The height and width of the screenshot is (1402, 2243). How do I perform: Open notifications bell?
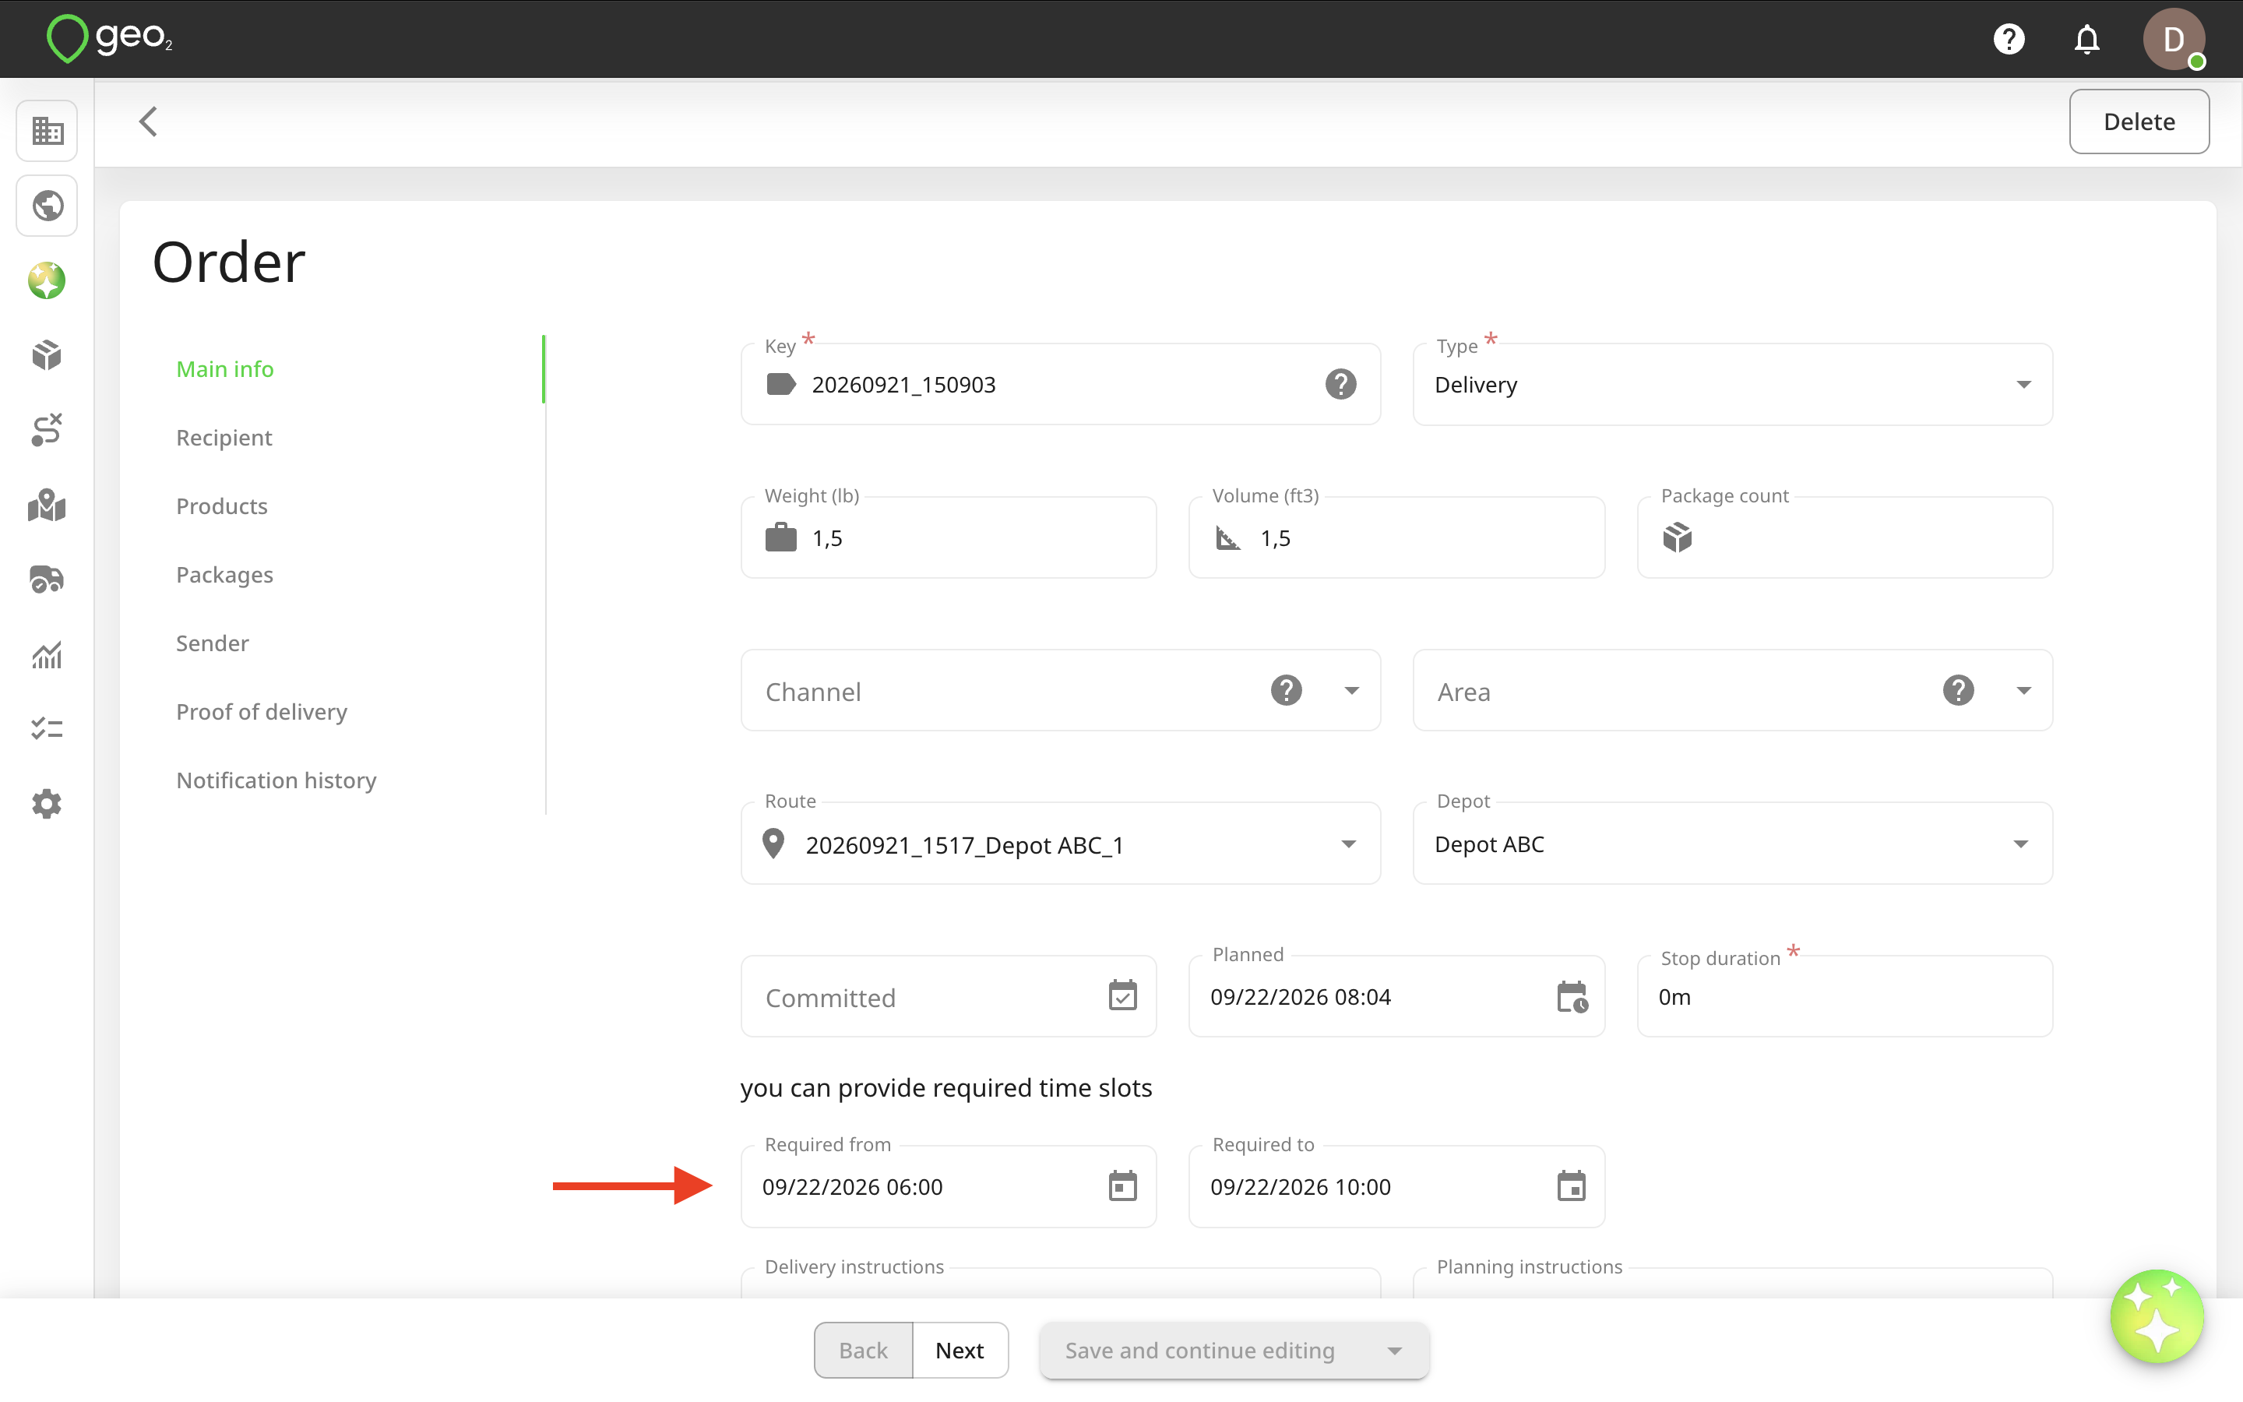point(2086,39)
